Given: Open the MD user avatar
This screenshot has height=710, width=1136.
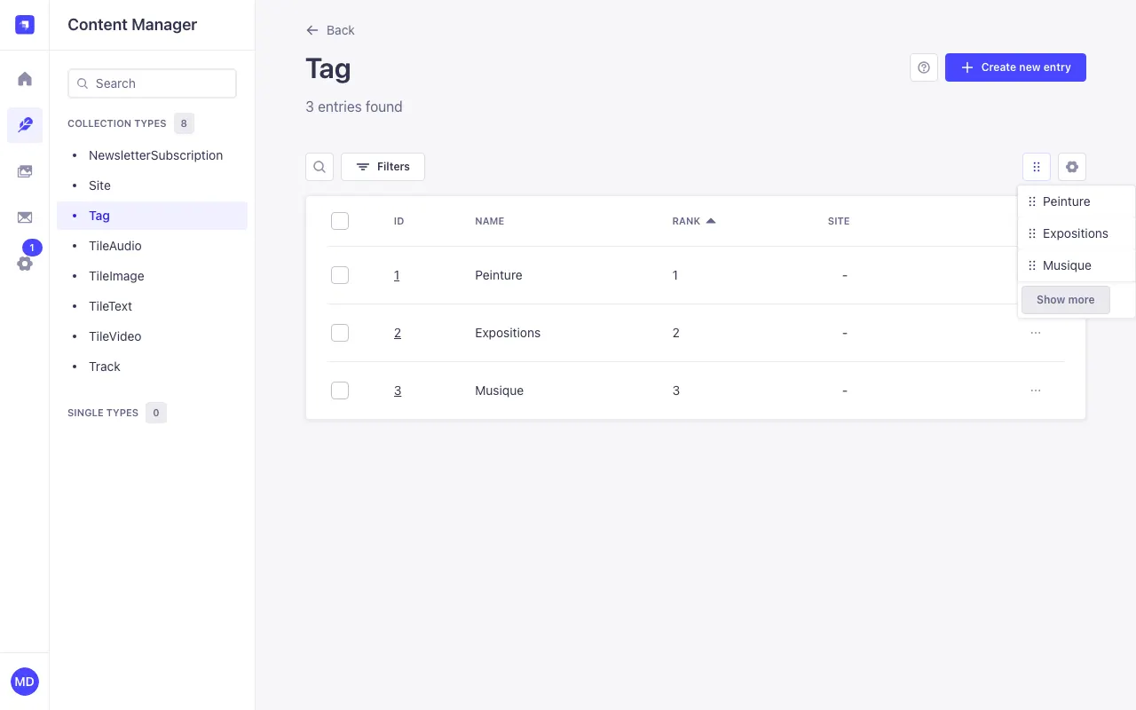Looking at the screenshot, I should coord(25,682).
